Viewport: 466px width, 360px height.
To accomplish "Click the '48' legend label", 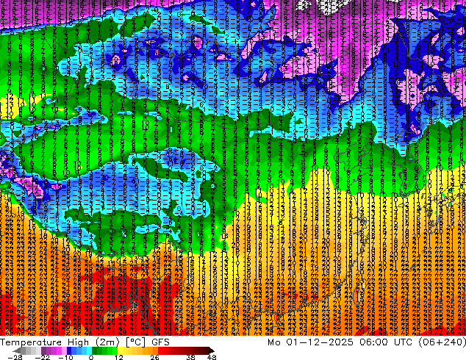I will 212,357.
